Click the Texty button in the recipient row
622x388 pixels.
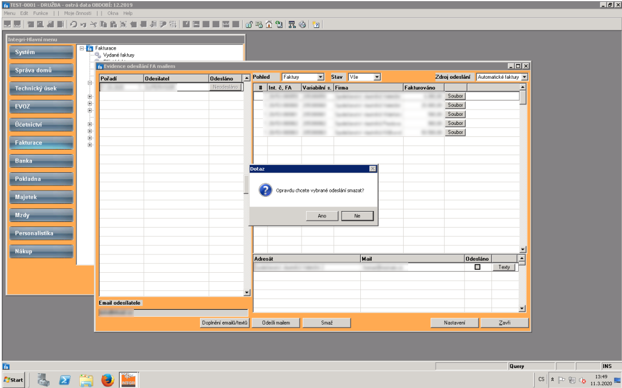(x=504, y=267)
